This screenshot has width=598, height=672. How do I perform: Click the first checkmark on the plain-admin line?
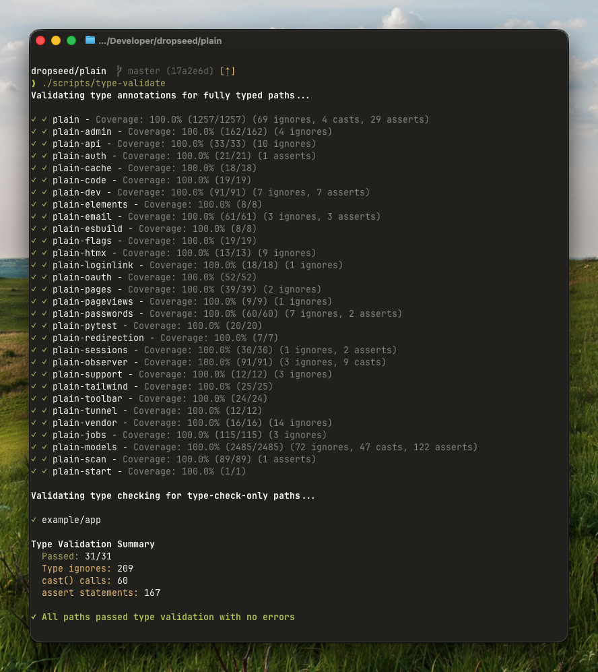click(34, 132)
